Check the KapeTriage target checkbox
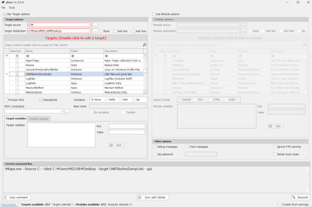312x207 pixels. pyautogui.click(x=17, y=60)
